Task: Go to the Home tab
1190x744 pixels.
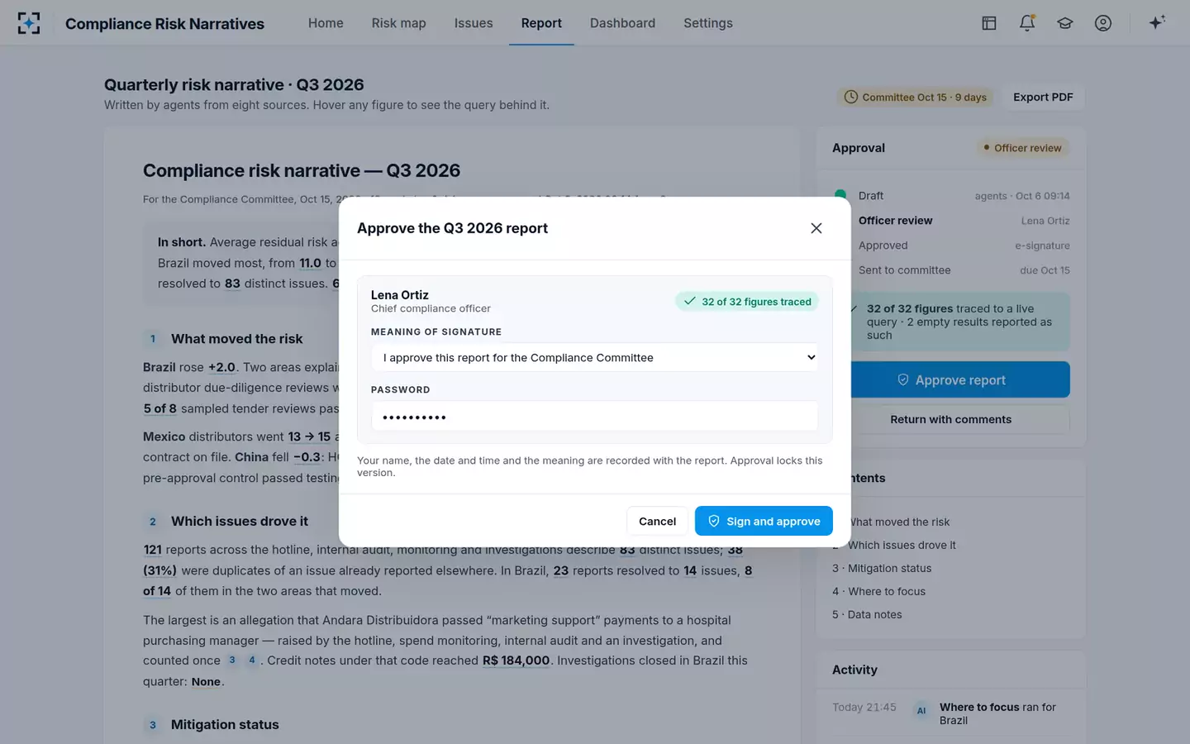Action: coord(326,23)
